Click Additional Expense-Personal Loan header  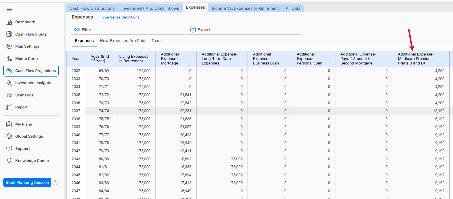pyautogui.click(x=314, y=59)
